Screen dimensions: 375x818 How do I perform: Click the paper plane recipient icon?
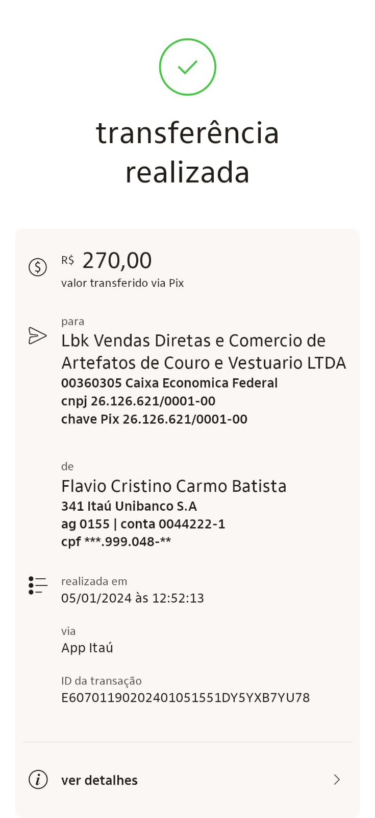(37, 336)
